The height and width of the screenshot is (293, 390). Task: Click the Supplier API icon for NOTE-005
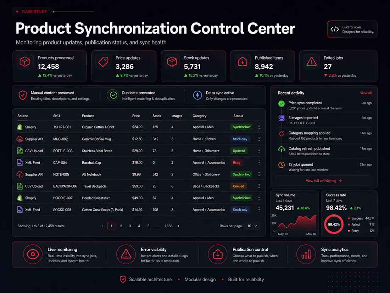click(x=20, y=174)
